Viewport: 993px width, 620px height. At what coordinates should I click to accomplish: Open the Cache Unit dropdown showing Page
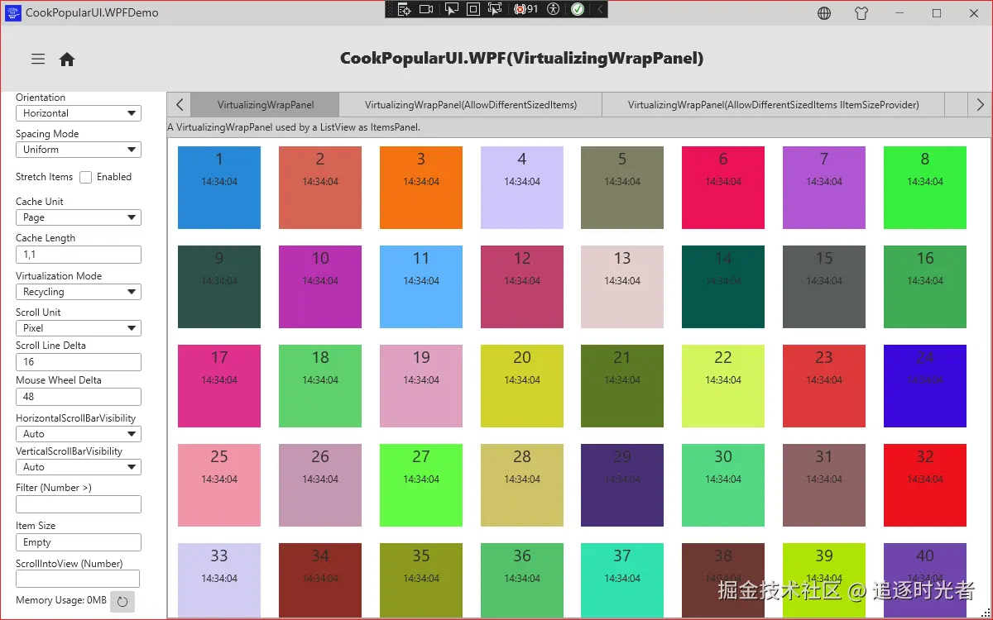pyautogui.click(x=79, y=217)
